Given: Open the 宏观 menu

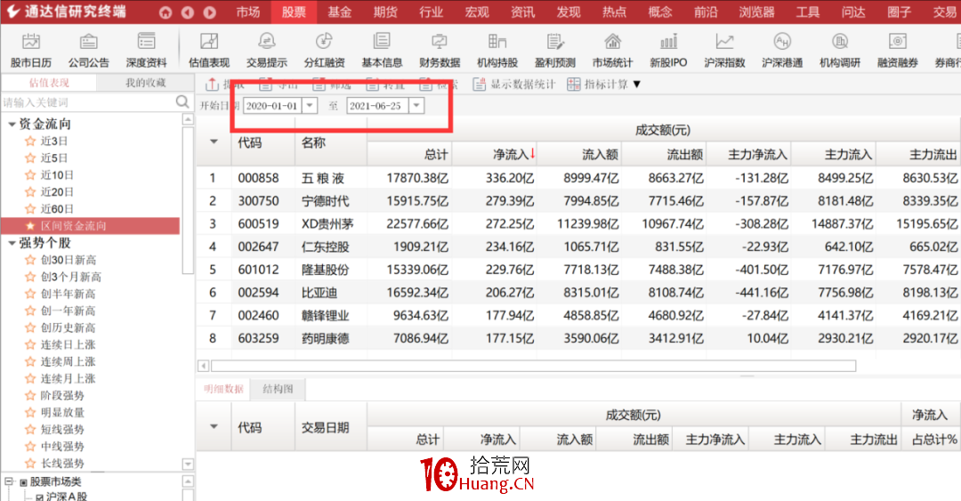Looking at the screenshot, I should tap(477, 12).
